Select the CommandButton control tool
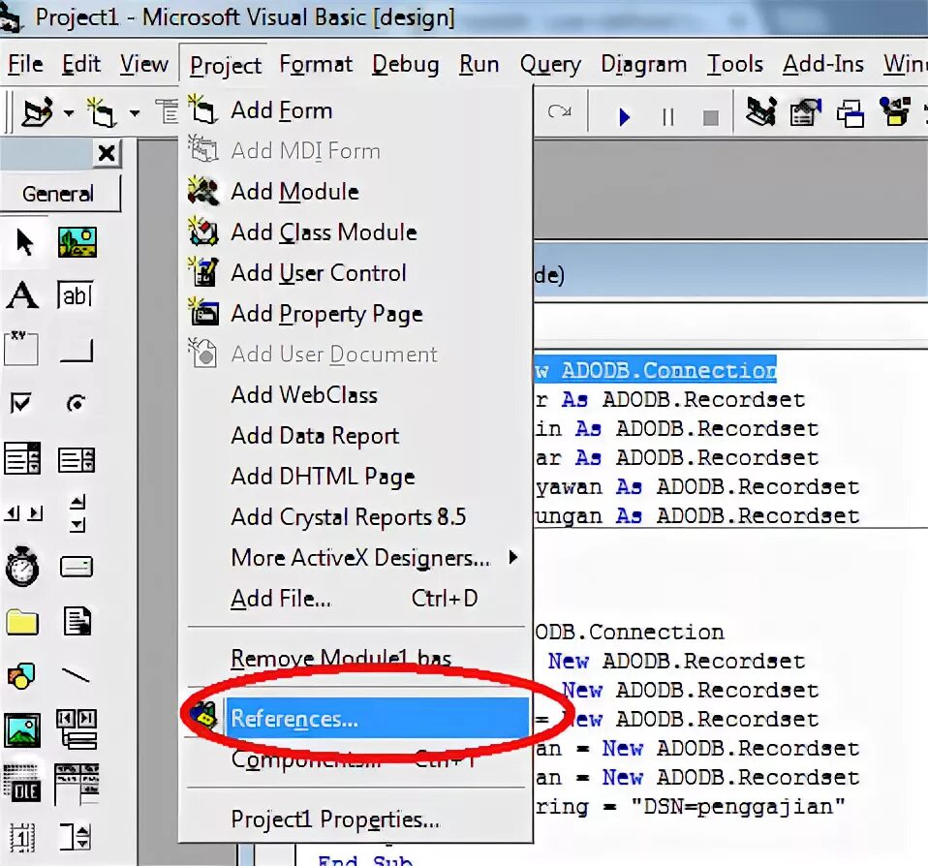Screen dimensions: 928x866 (x=77, y=350)
